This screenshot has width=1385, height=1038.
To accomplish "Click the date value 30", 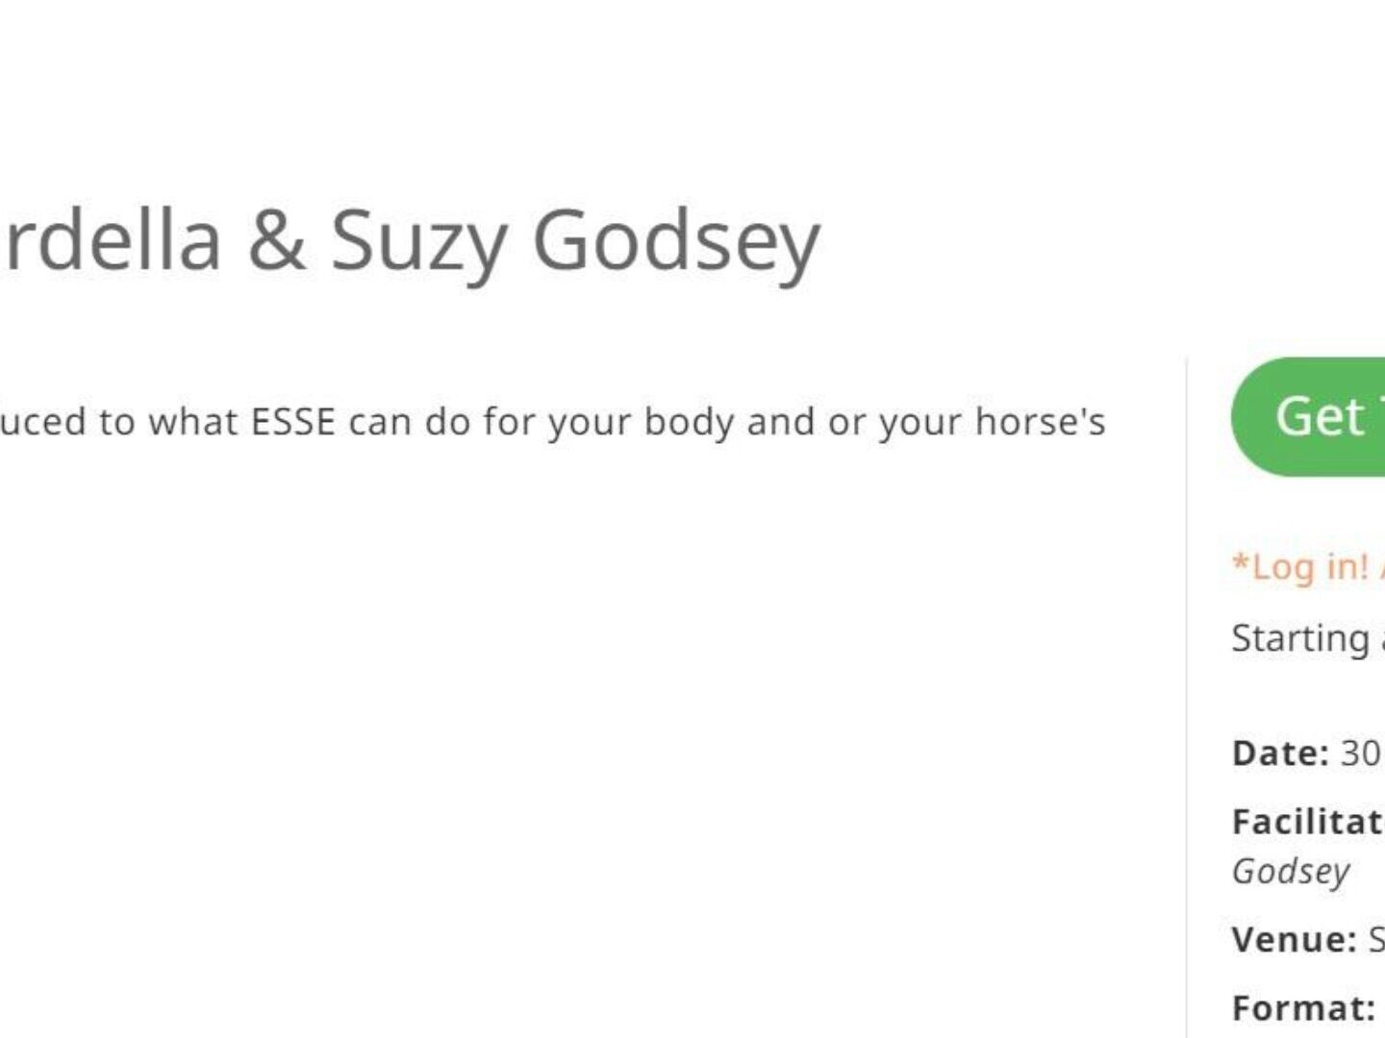I will click(x=1360, y=753).
